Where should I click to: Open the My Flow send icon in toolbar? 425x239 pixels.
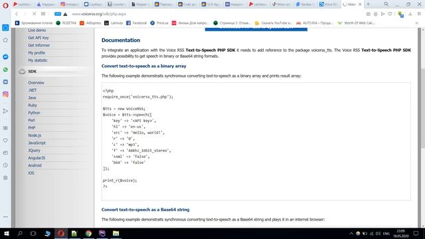(382, 14)
